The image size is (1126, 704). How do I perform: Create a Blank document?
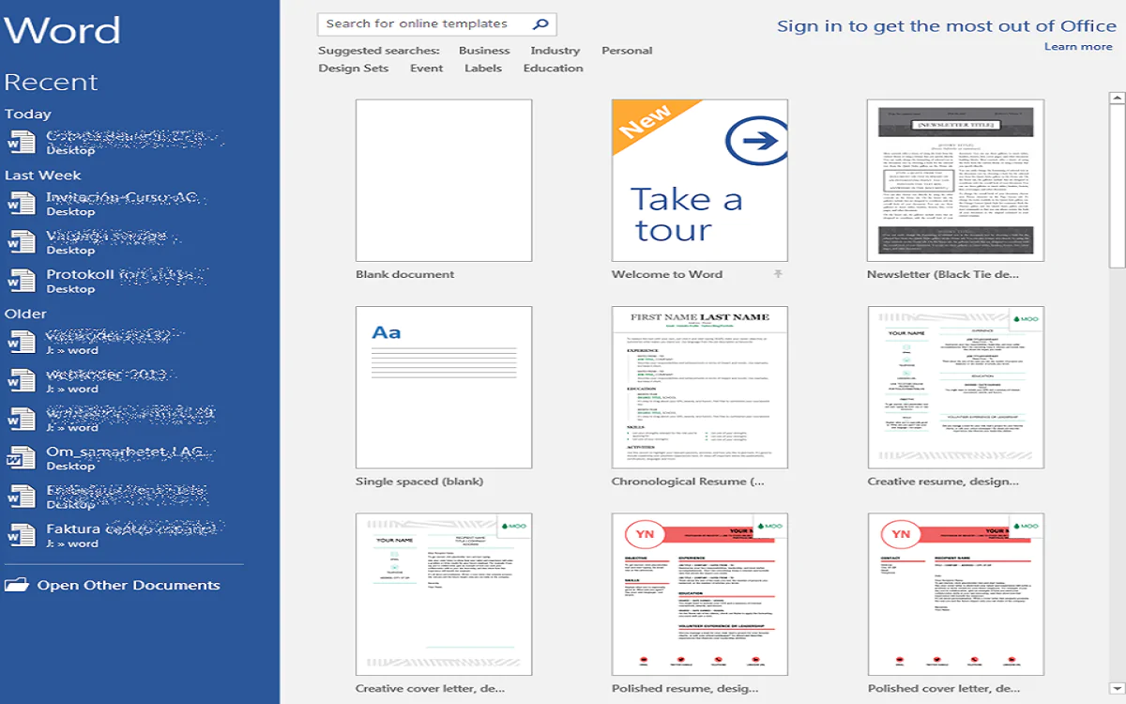coord(444,180)
